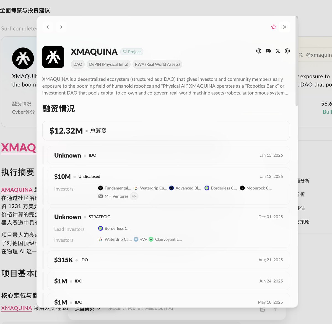Open XMAQUINA's X (Twitter) profile icon

[277, 51]
